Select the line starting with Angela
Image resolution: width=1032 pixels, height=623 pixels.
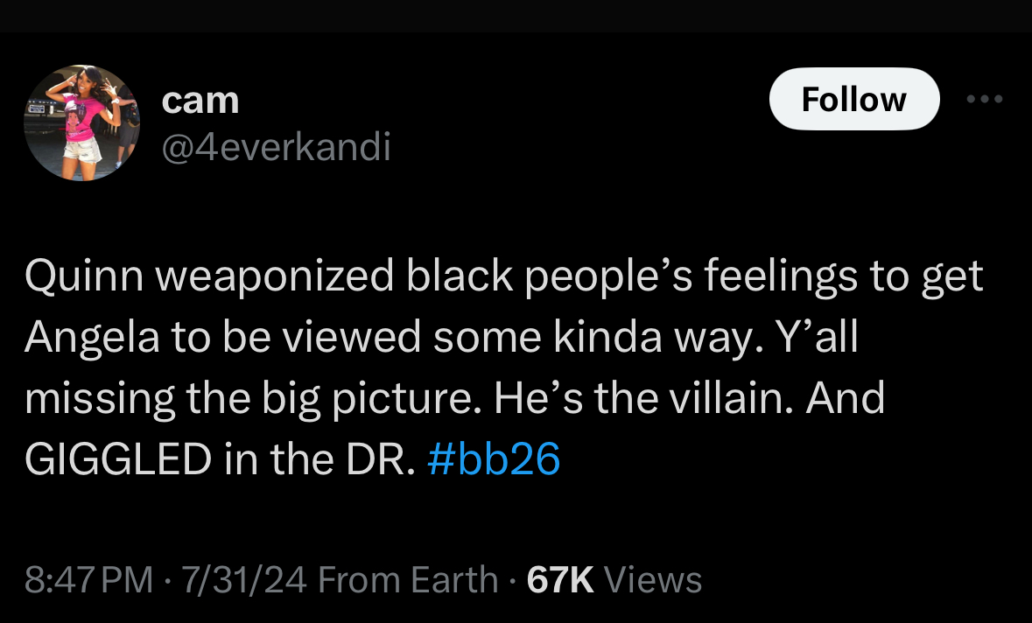[442, 337]
